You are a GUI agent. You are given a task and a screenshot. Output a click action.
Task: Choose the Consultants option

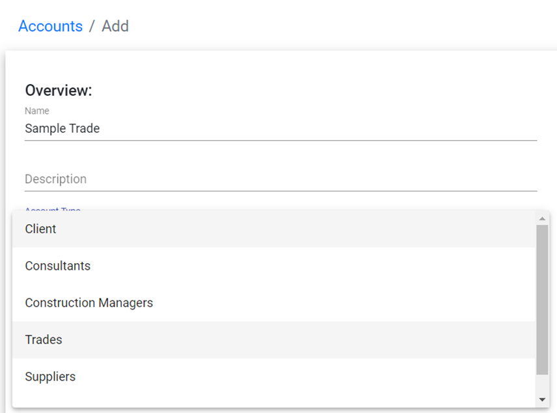coord(57,266)
